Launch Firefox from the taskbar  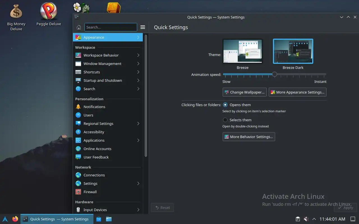[x=15, y=219]
